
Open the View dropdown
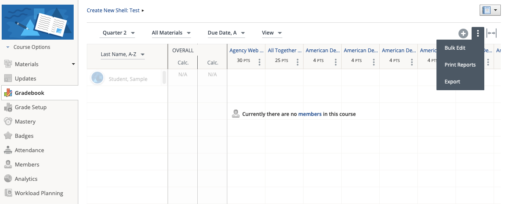(272, 33)
